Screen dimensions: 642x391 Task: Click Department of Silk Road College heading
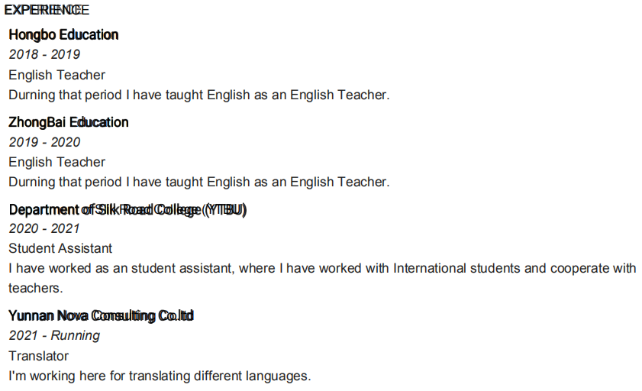pyautogui.click(x=127, y=209)
